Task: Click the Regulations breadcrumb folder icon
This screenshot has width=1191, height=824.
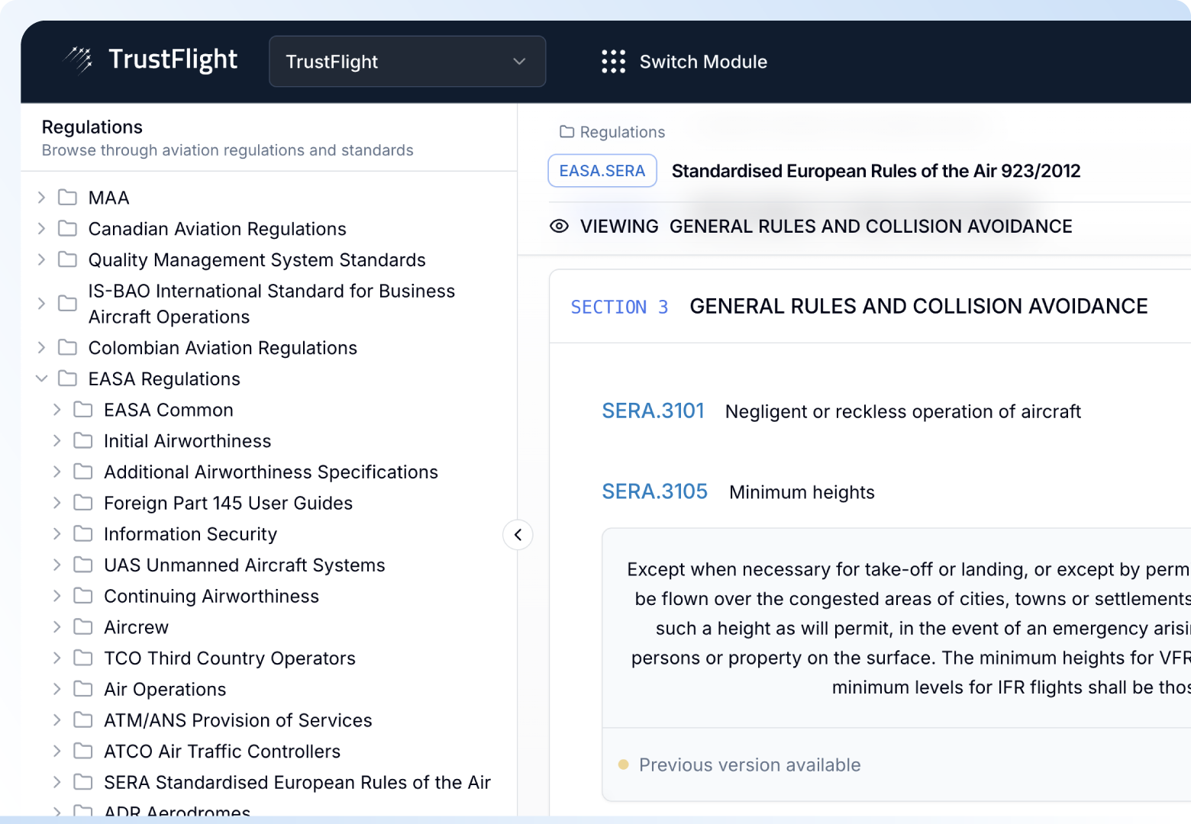Action: point(566,132)
